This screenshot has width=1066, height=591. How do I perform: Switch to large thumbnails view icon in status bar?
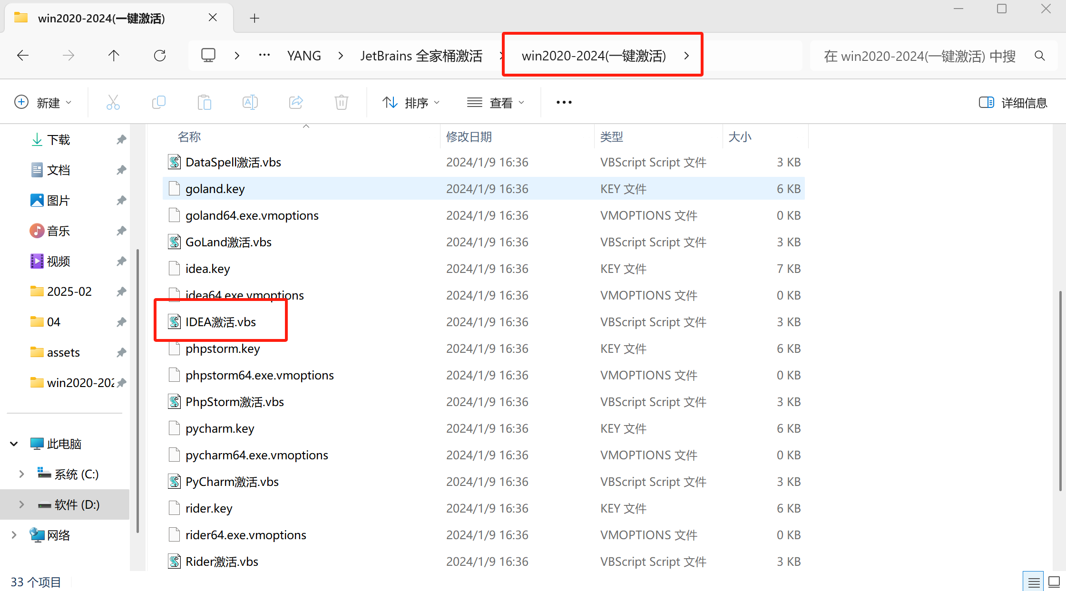[1054, 581]
